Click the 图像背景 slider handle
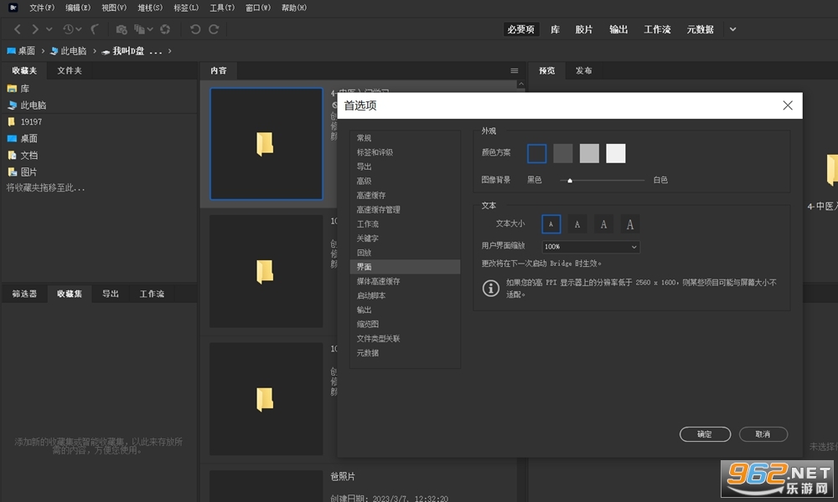Image resolution: width=838 pixels, height=502 pixels. [x=570, y=181]
